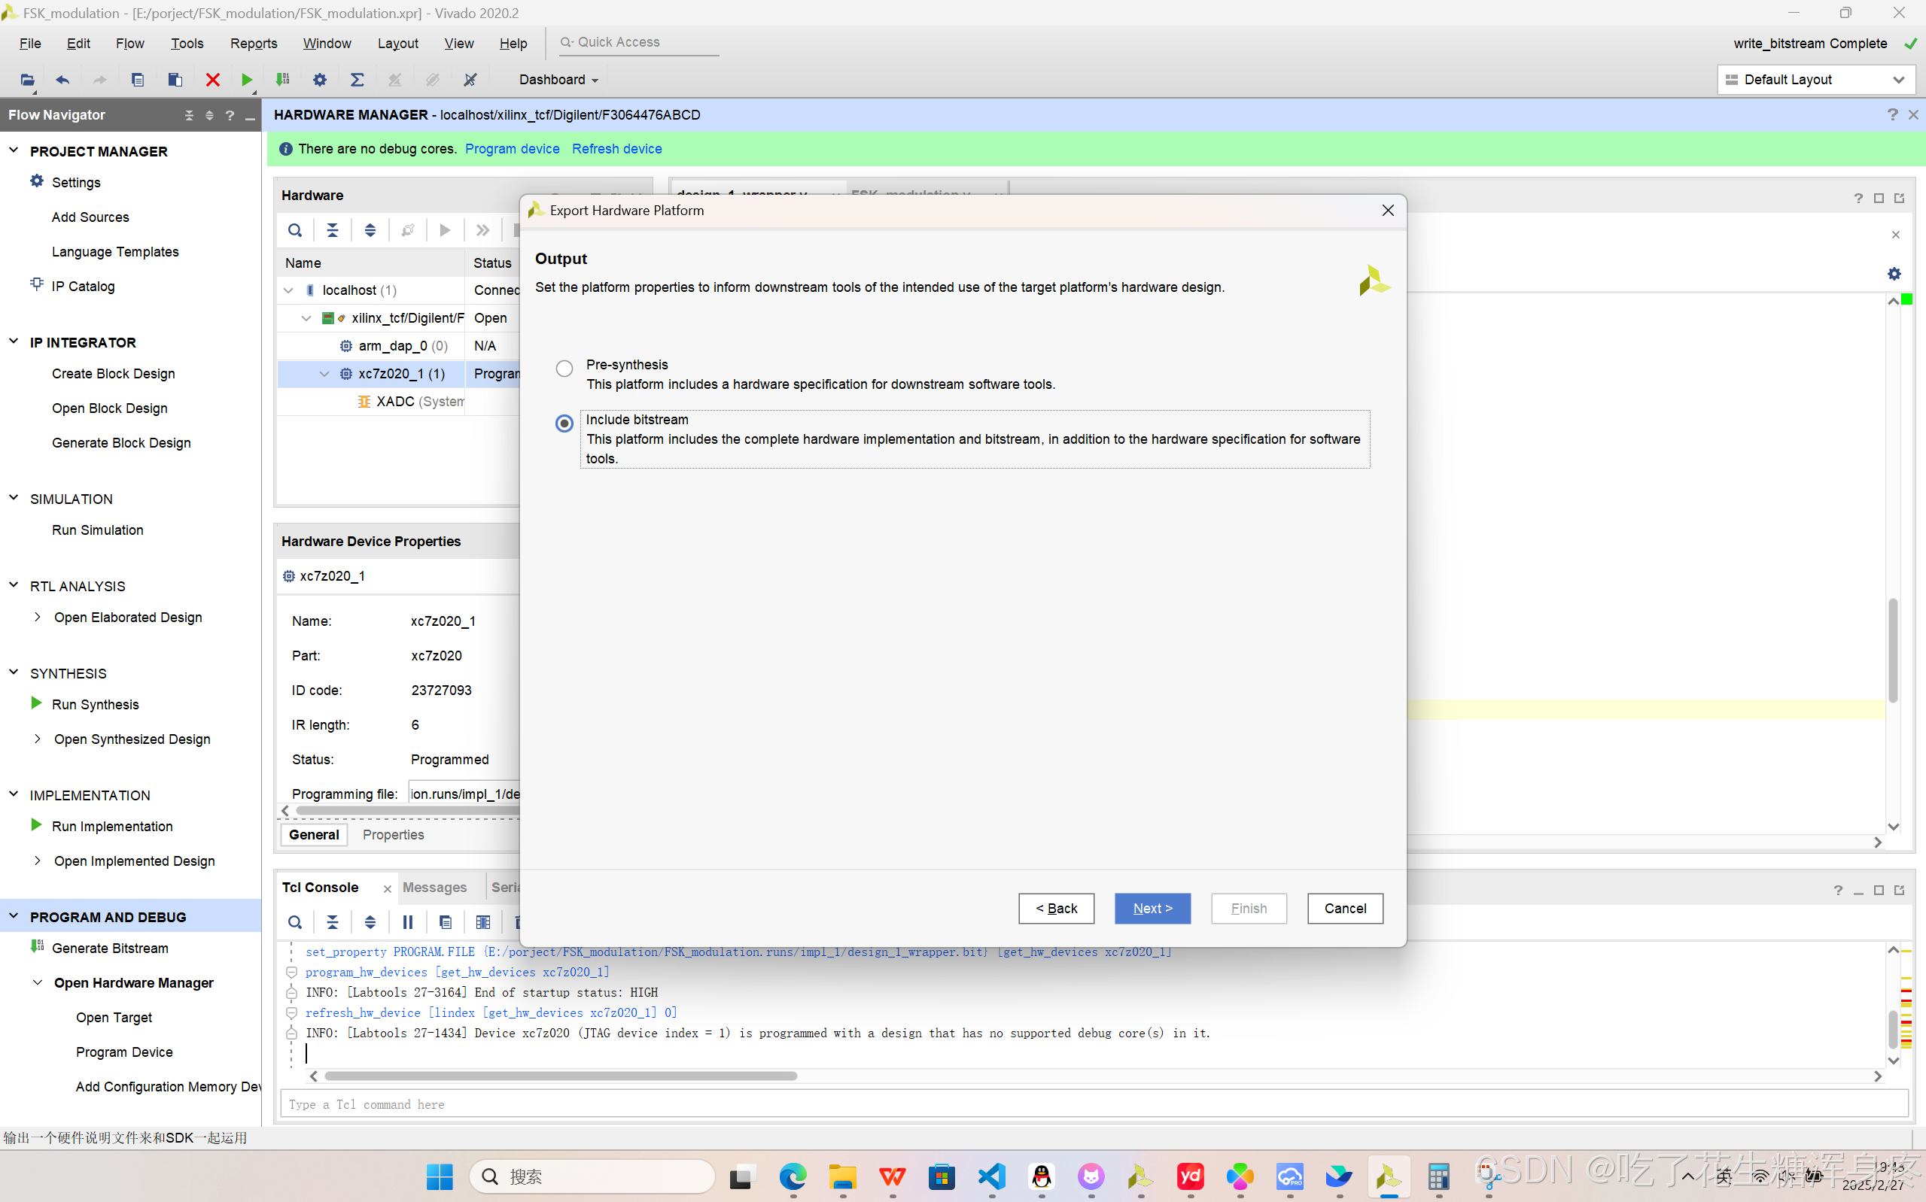Screen dimensions: 1926x1202
Task: Click the editor vertical scrollbar on the right
Action: (1894, 651)
